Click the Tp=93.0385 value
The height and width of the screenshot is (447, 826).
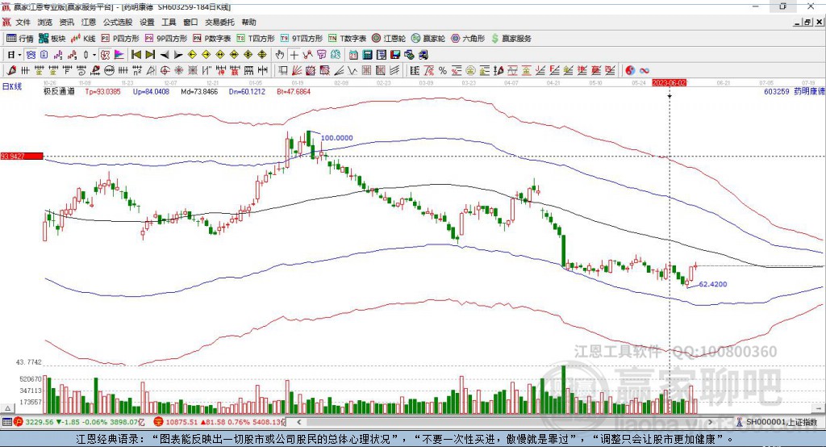[102, 92]
